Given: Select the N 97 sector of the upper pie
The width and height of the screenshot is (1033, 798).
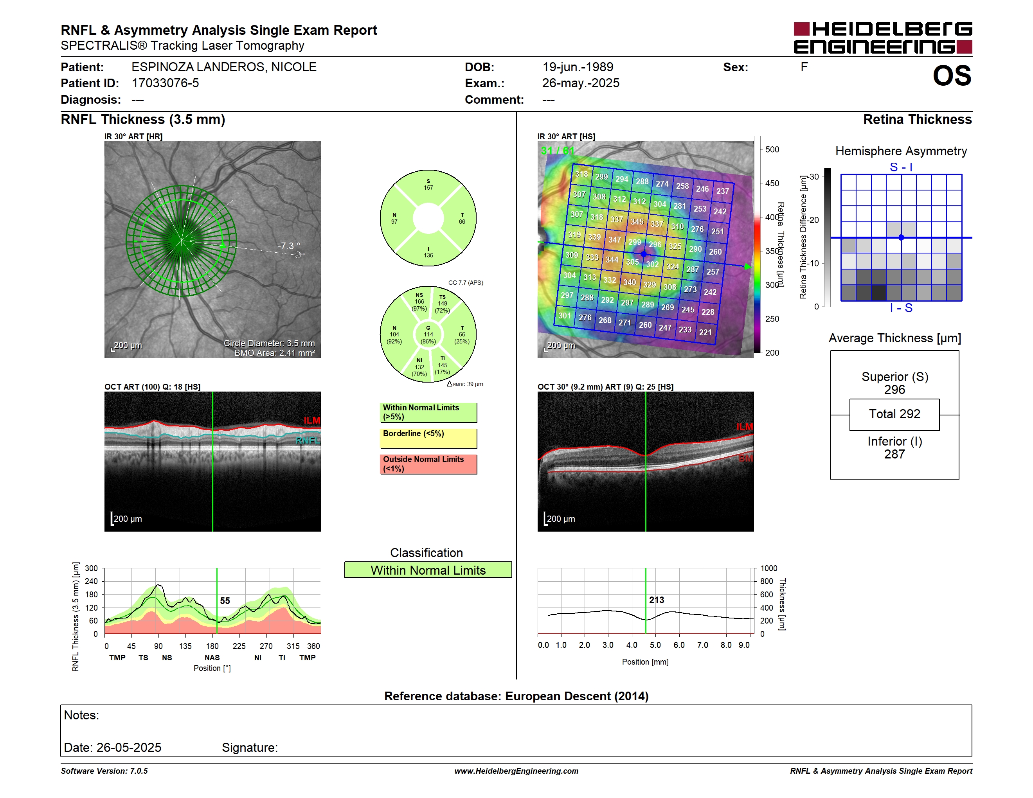Looking at the screenshot, I should tap(394, 218).
